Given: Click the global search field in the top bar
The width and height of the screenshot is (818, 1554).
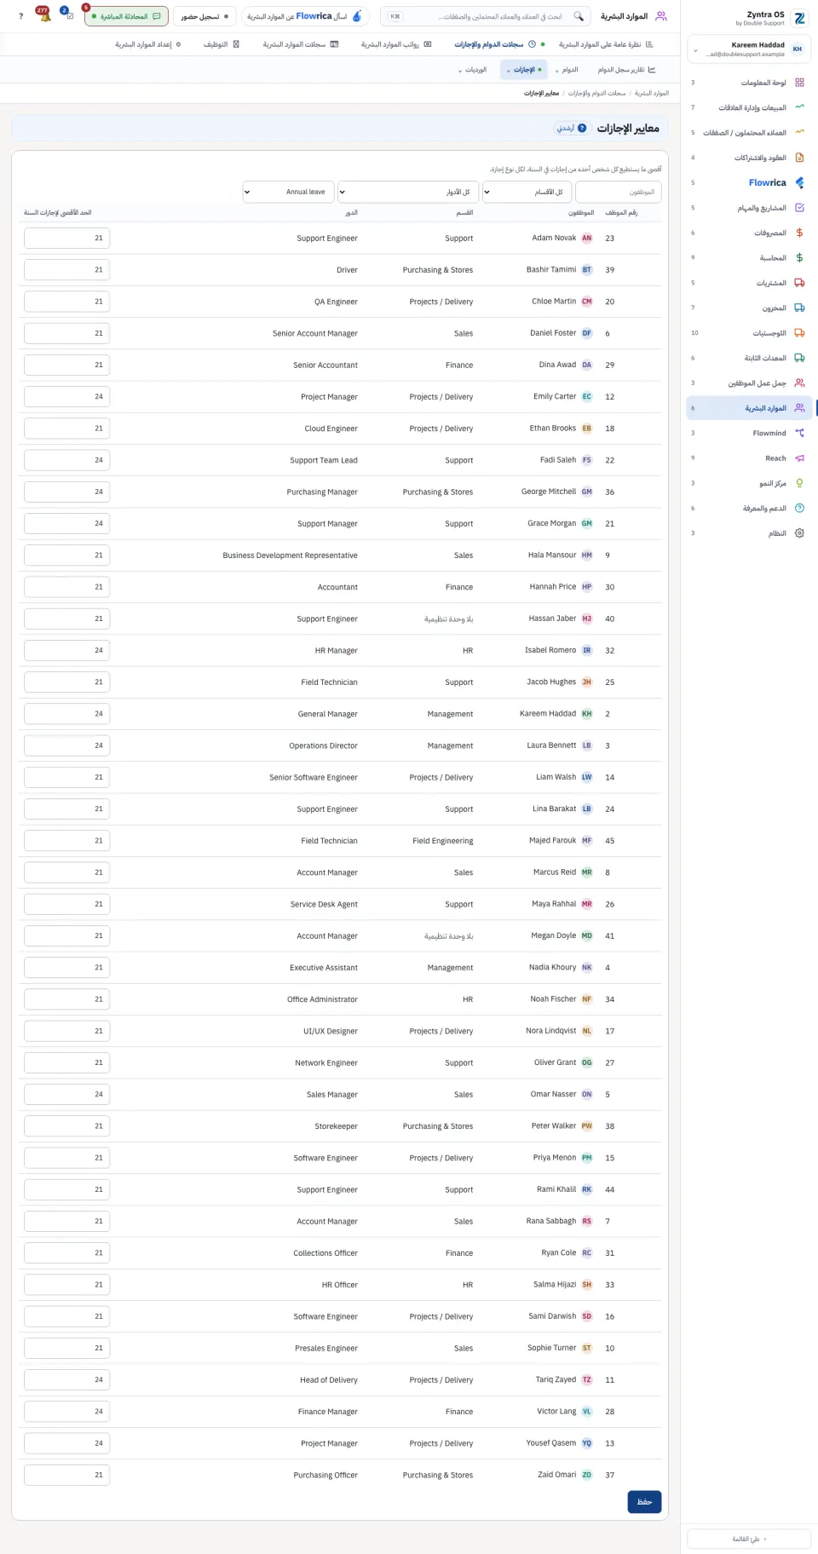Looking at the screenshot, I should click(484, 16).
